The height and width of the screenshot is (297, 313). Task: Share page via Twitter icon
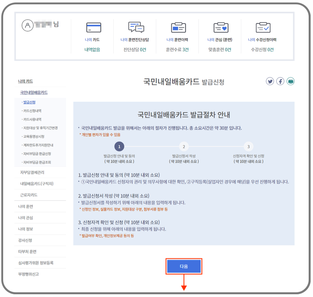[x=270, y=81]
